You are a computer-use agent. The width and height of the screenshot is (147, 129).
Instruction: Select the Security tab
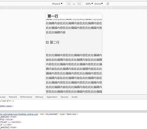click(x=64, y=97)
